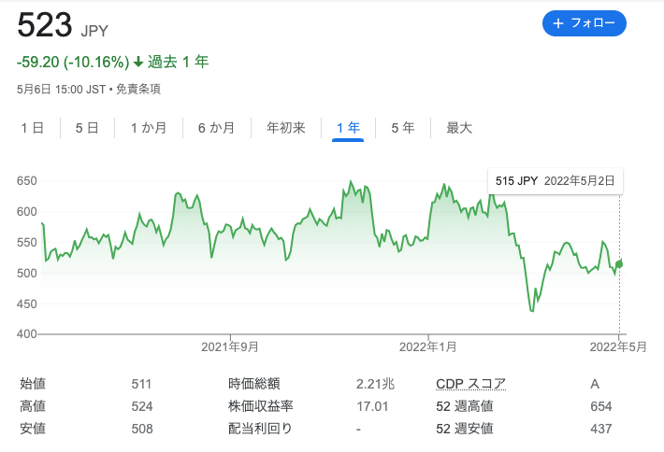Click the 株価収益率 value 17.01
The height and width of the screenshot is (452, 664).
(x=372, y=406)
